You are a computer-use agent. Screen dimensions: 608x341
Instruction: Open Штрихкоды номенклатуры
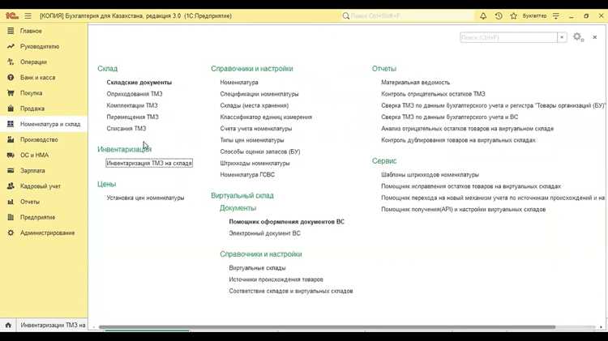coord(255,163)
